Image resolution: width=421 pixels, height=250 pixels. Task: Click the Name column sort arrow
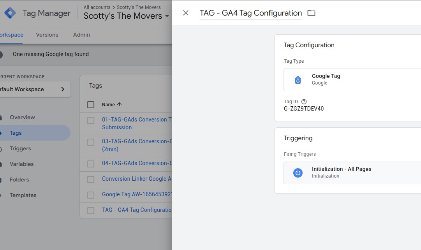(120, 104)
